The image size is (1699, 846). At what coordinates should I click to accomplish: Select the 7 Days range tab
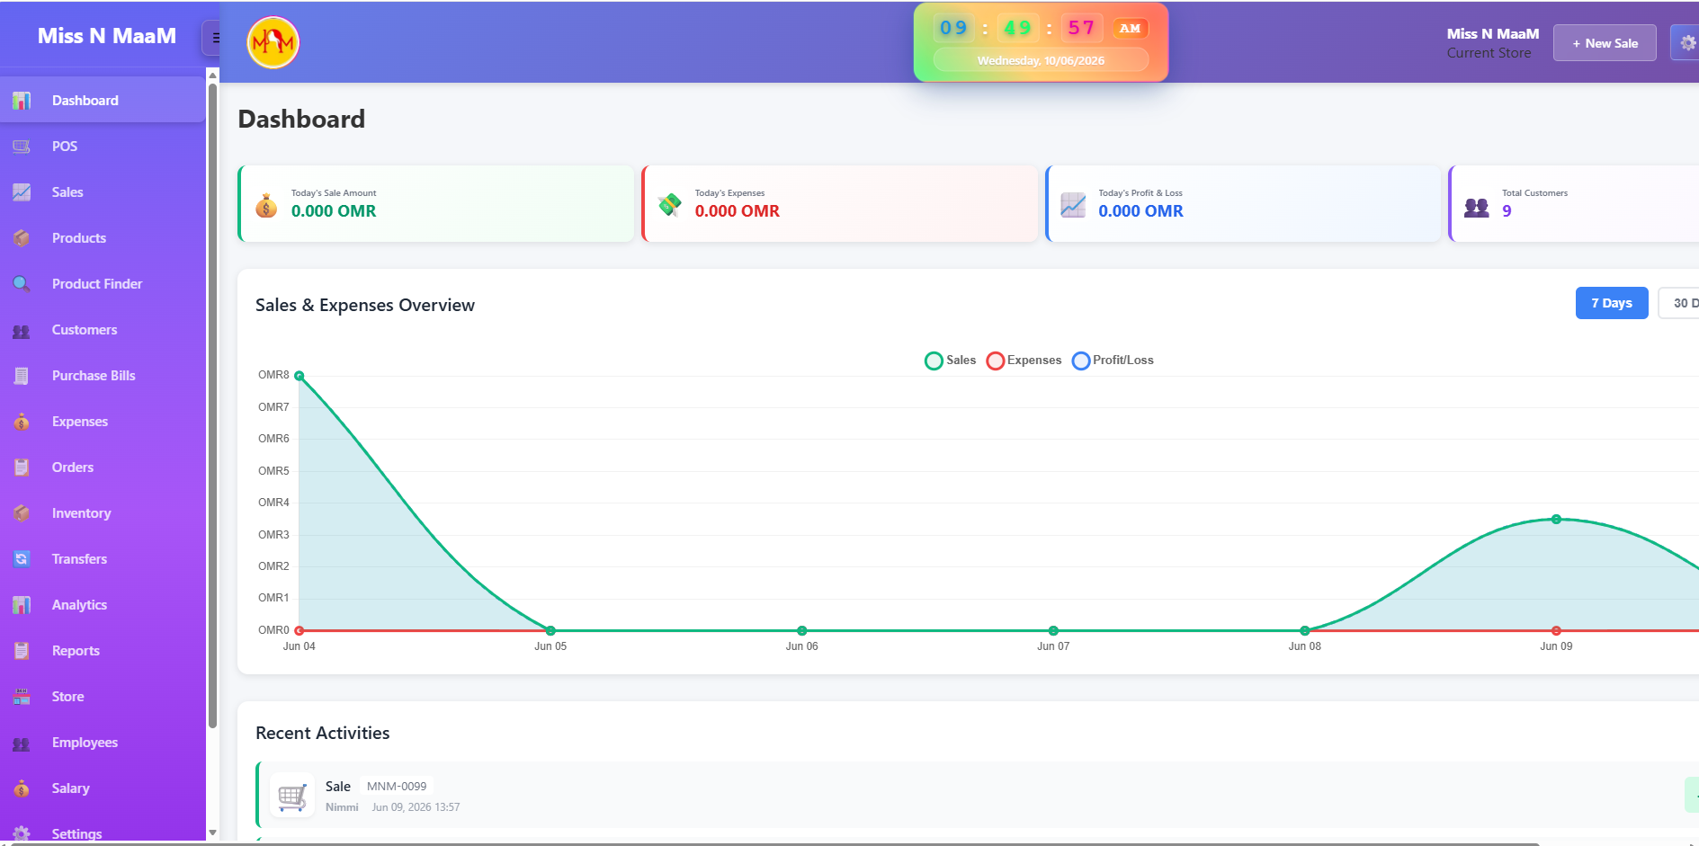click(x=1612, y=303)
